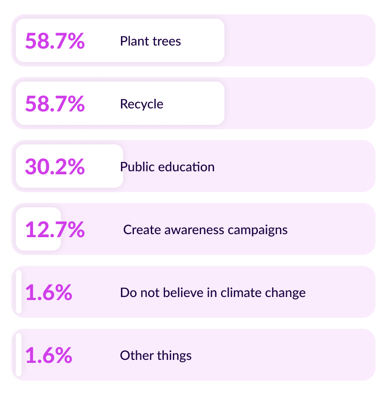
Task: Click the 12.7% percentage value
Action: coord(55,230)
